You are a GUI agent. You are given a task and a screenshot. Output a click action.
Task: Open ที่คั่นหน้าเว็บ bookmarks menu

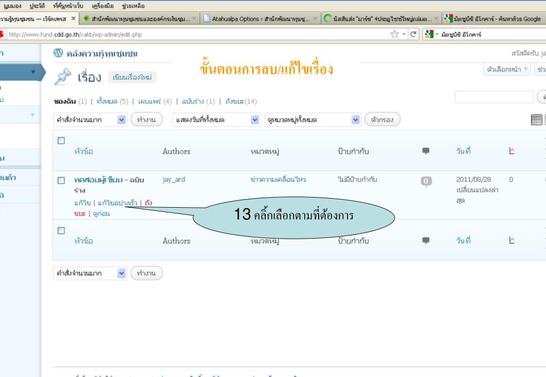[x=68, y=5]
